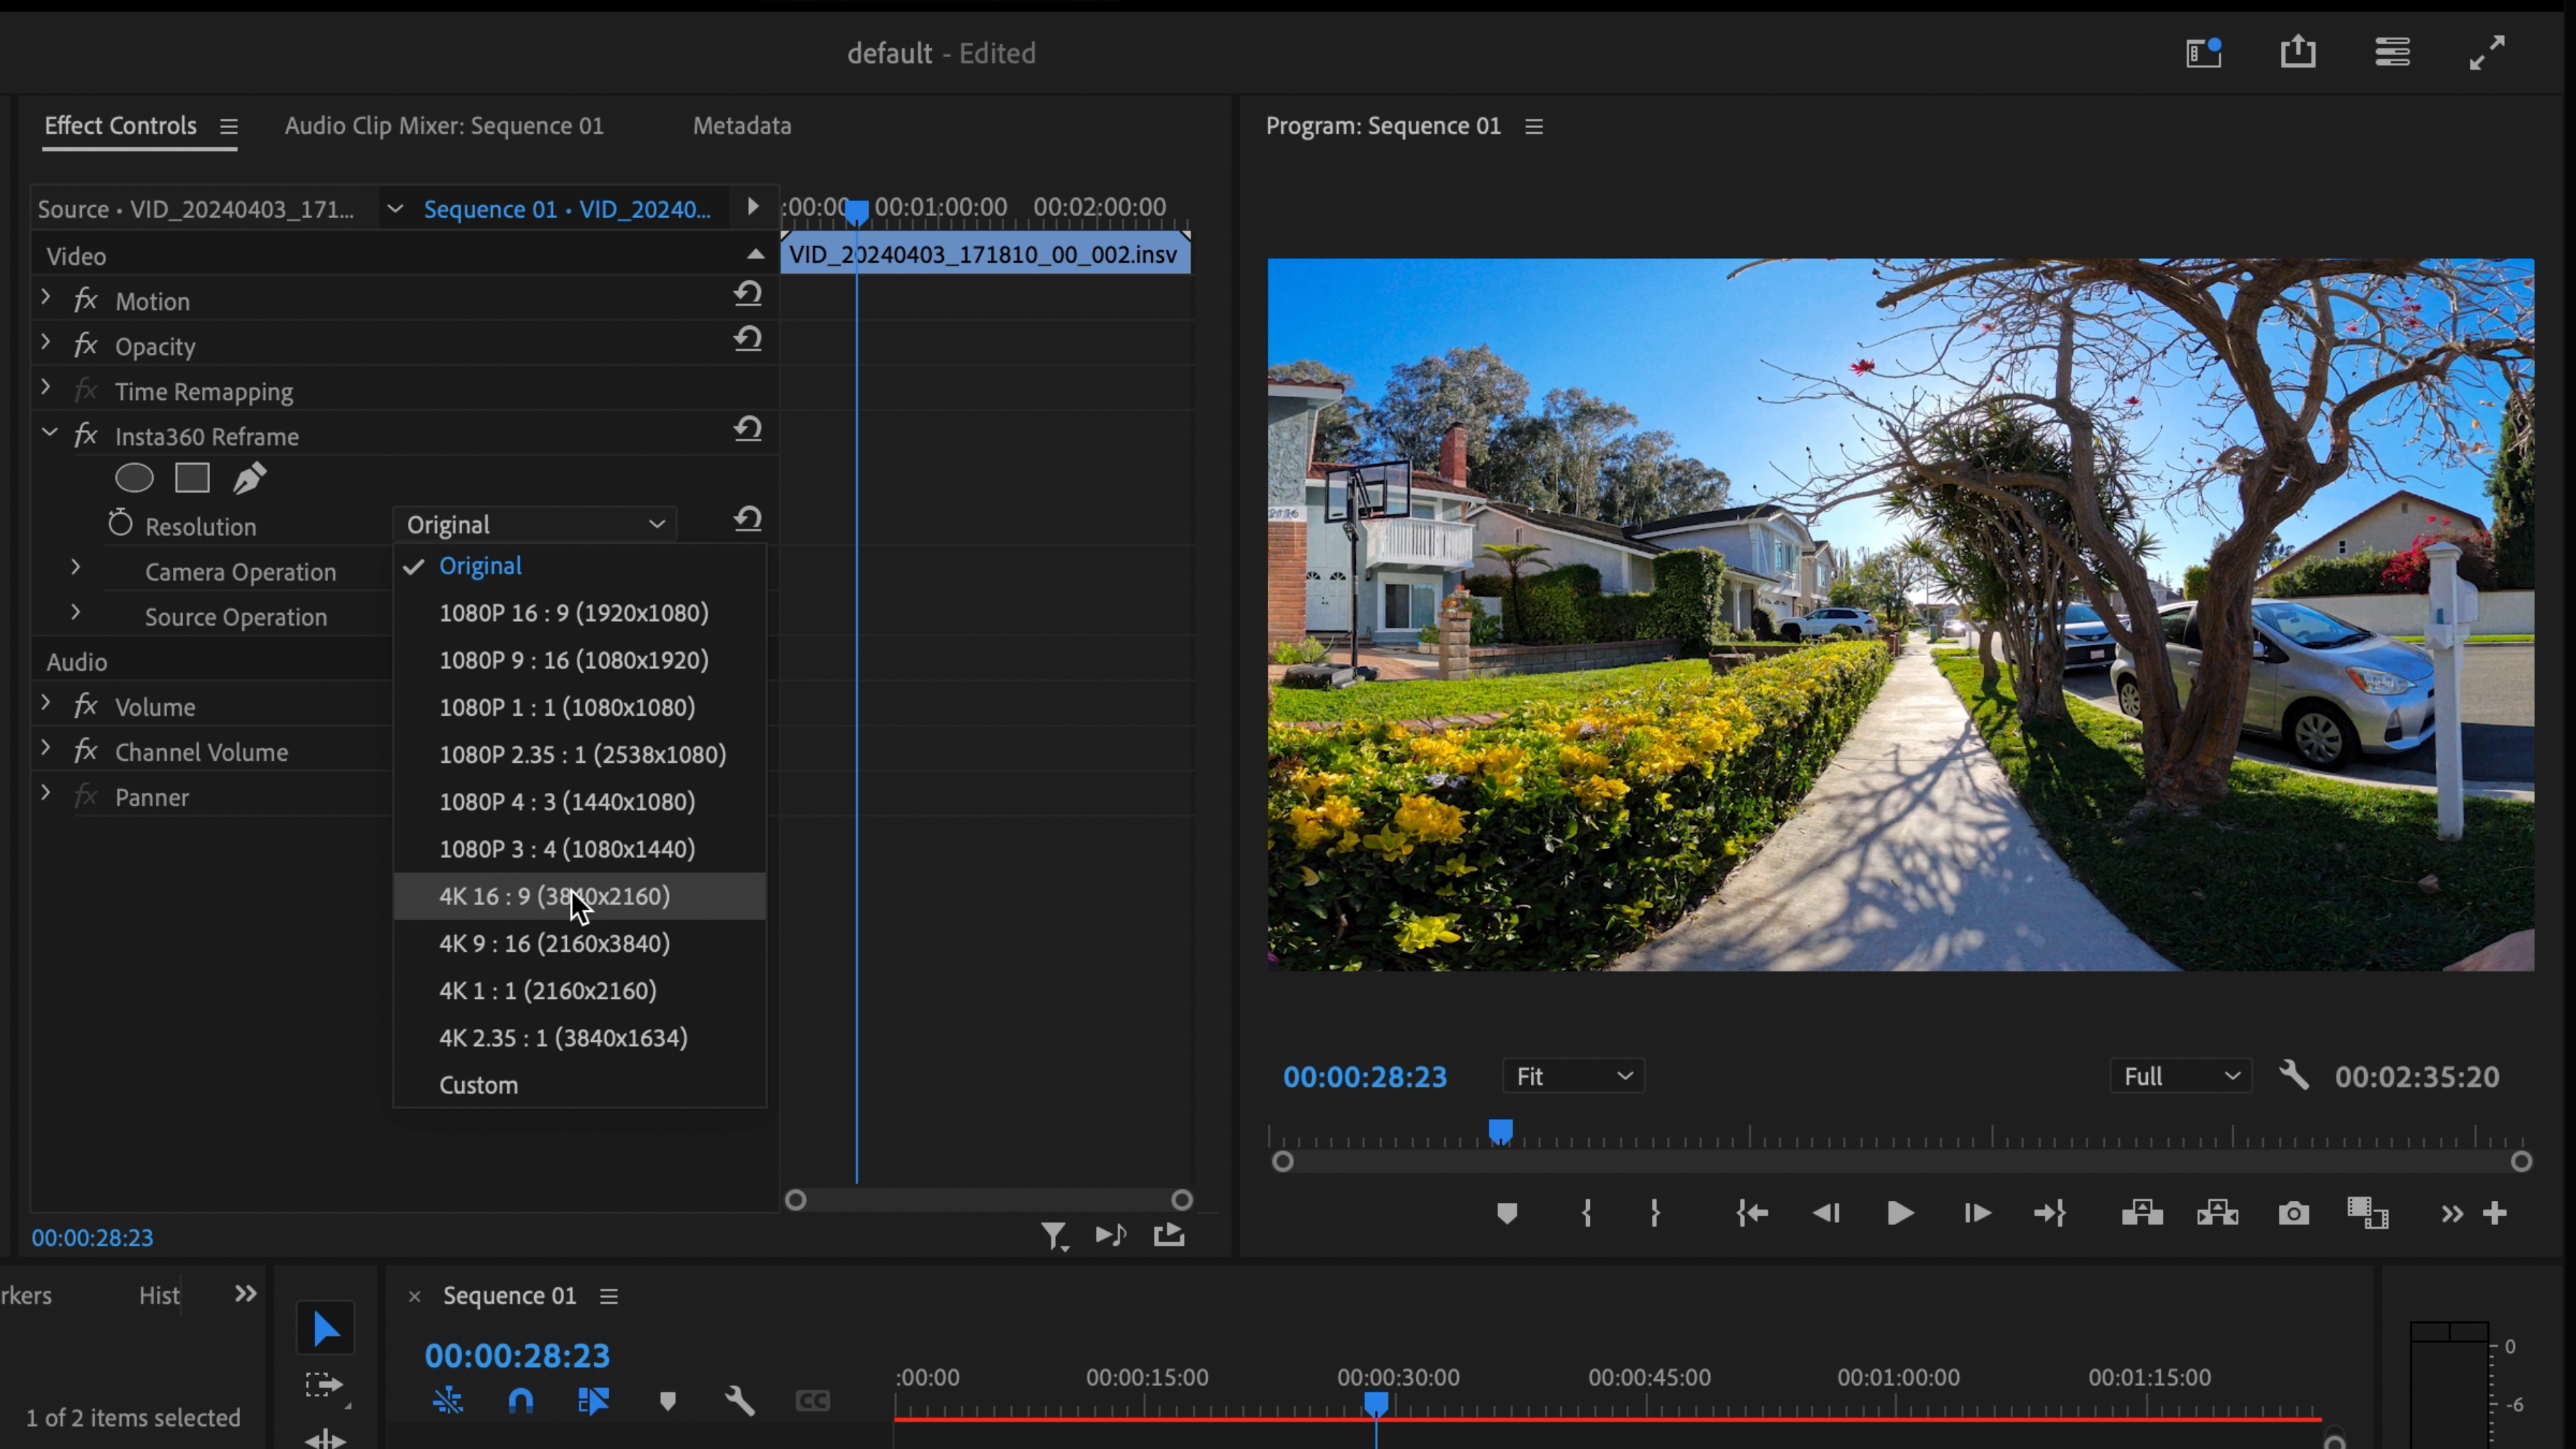
Task: Open the Fit zoom level dropdown
Action: pyautogui.click(x=1573, y=1076)
